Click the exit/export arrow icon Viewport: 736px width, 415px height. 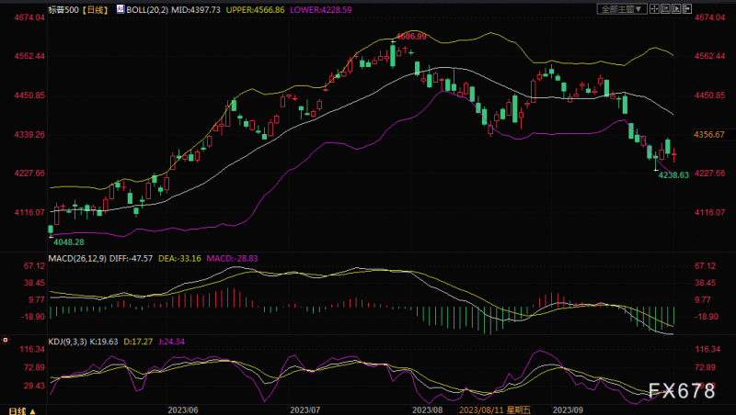[x=686, y=9]
